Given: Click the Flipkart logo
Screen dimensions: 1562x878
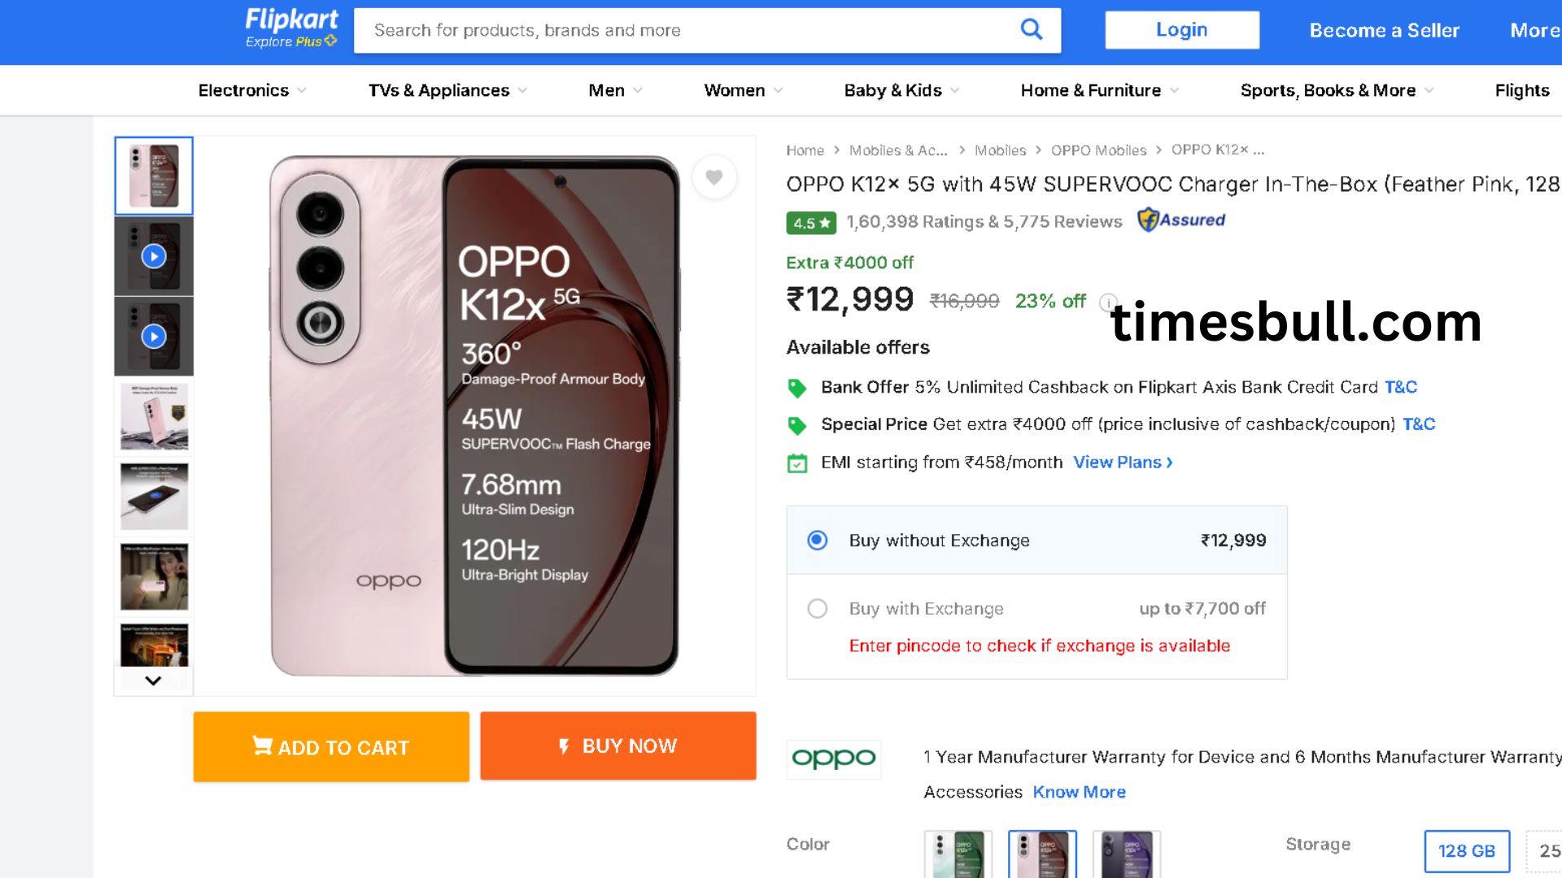Looking at the screenshot, I should (291, 28).
